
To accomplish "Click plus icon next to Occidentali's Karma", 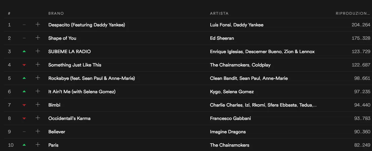I will [x=38, y=118].
